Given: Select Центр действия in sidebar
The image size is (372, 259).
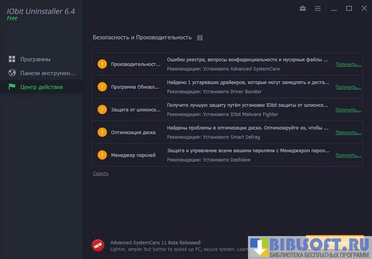Looking at the screenshot, I should [x=41, y=87].
